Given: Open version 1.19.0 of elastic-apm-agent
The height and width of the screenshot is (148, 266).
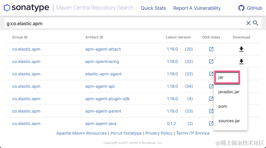Looking at the screenshot, I should pos(172,74).
